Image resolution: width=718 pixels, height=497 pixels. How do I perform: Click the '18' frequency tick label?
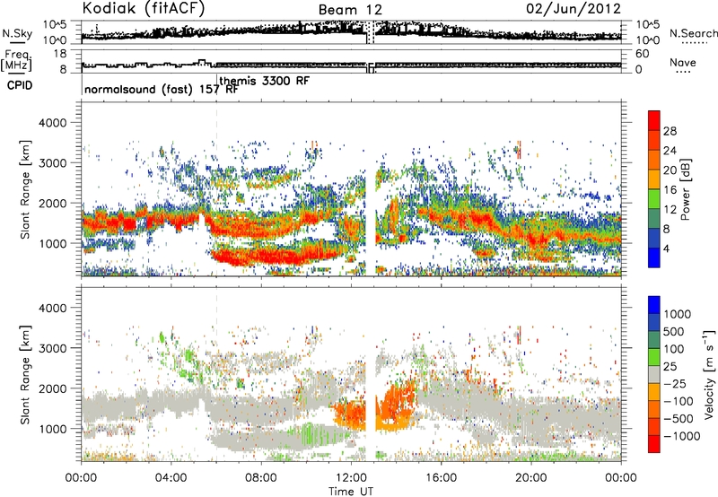pyautogui.click(x=60, y=54)
